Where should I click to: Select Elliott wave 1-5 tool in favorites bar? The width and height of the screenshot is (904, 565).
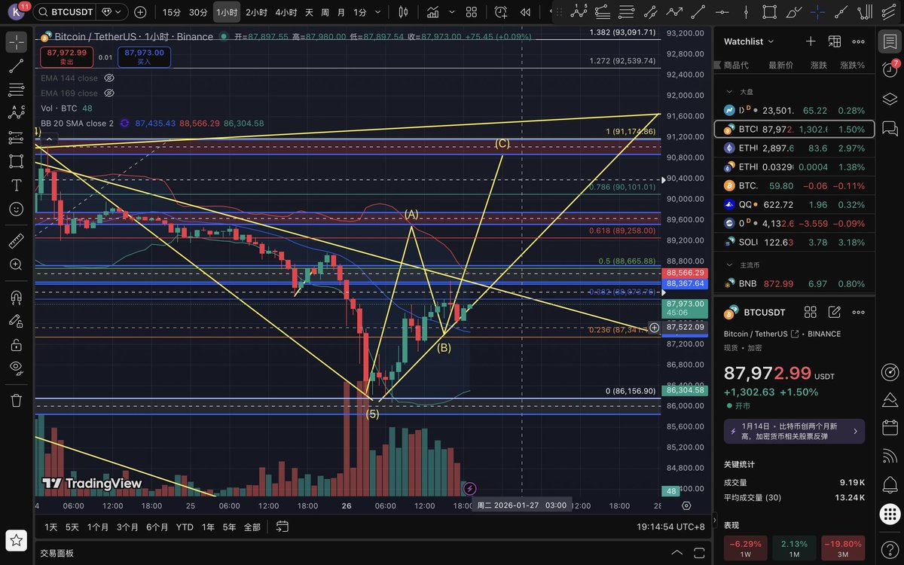579,11
